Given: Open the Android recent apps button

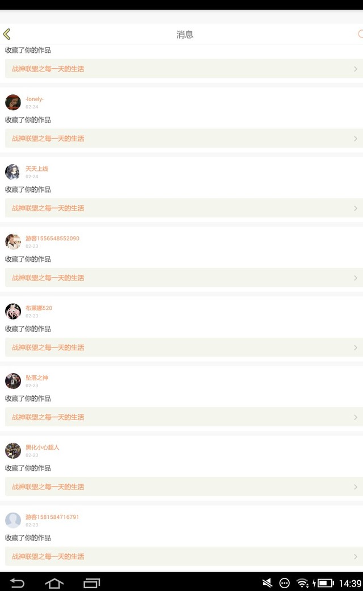Looking at the screenshot, I should tap(92, 583).
